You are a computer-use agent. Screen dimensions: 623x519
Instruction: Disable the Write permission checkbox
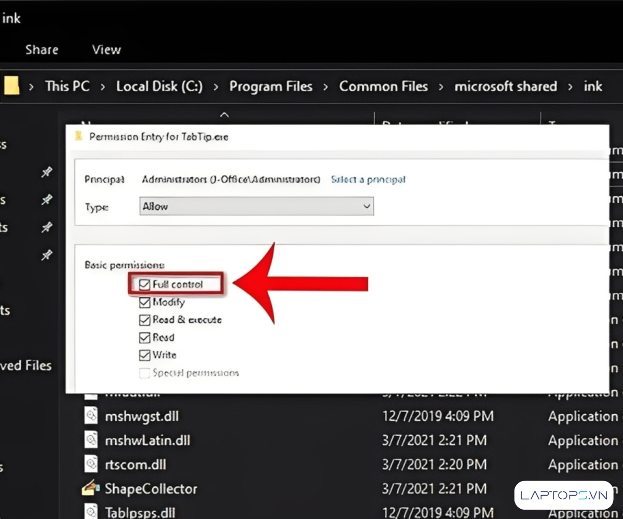pyautogui.click(x=144, y=356)
